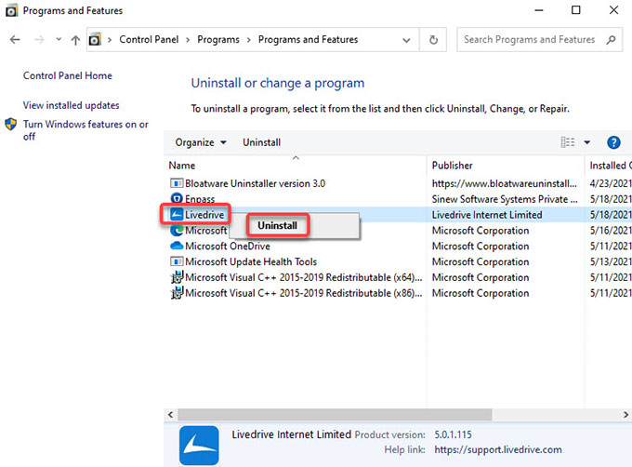Click the large Livedrive logo in details pane
Viewport: 632px width, 467px height.
click(x=199, y=446)
